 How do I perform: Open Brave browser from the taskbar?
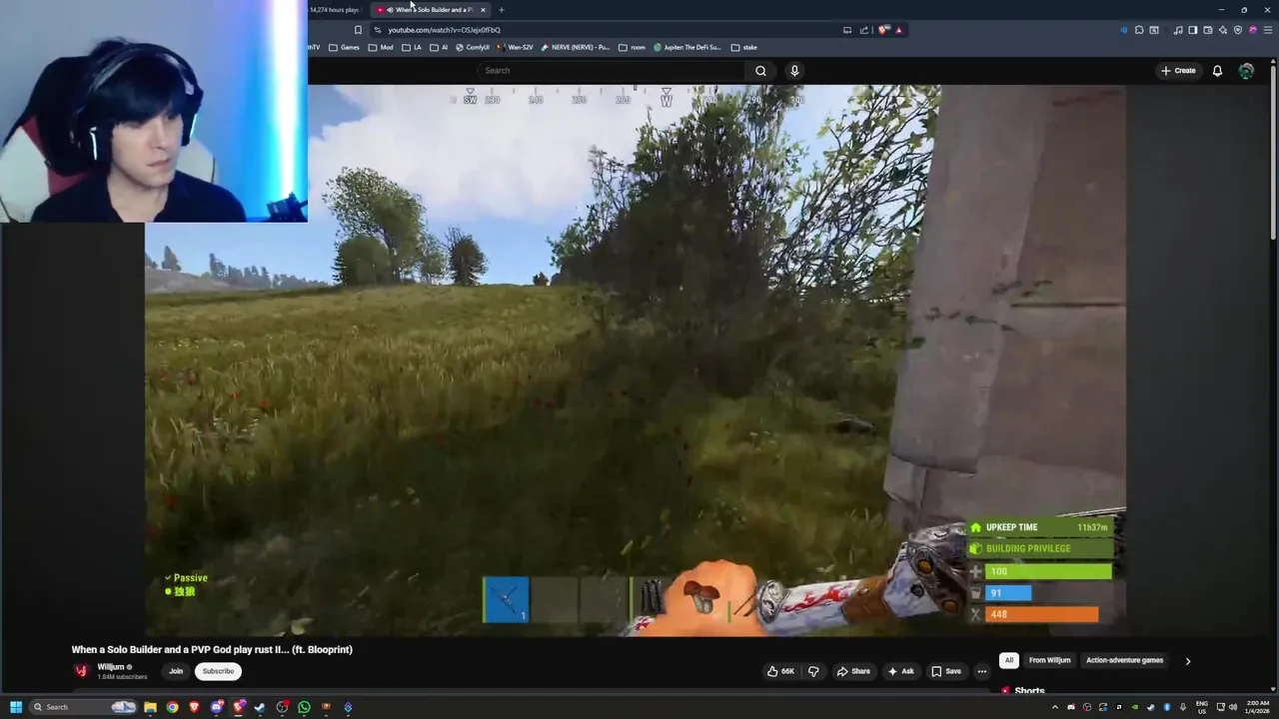pos(194,707)
